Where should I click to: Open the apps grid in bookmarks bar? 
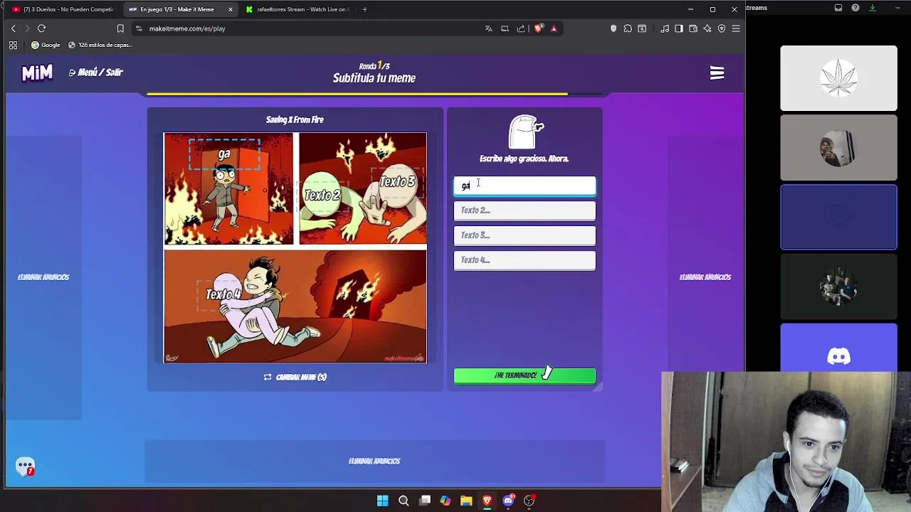[13, 45]
